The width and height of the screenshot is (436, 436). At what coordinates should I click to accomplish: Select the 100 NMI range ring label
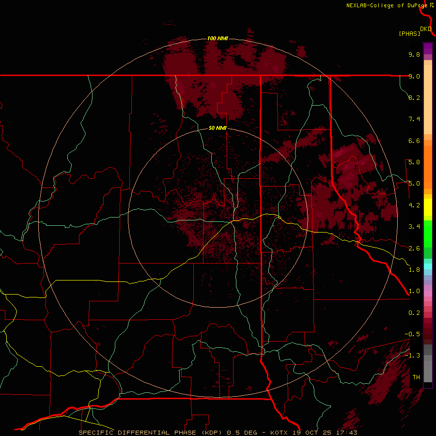(x=218, y=38)
